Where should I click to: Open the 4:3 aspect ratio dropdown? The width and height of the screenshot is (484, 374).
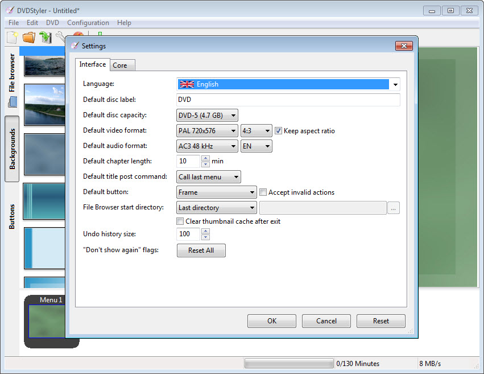coord(256,130)
